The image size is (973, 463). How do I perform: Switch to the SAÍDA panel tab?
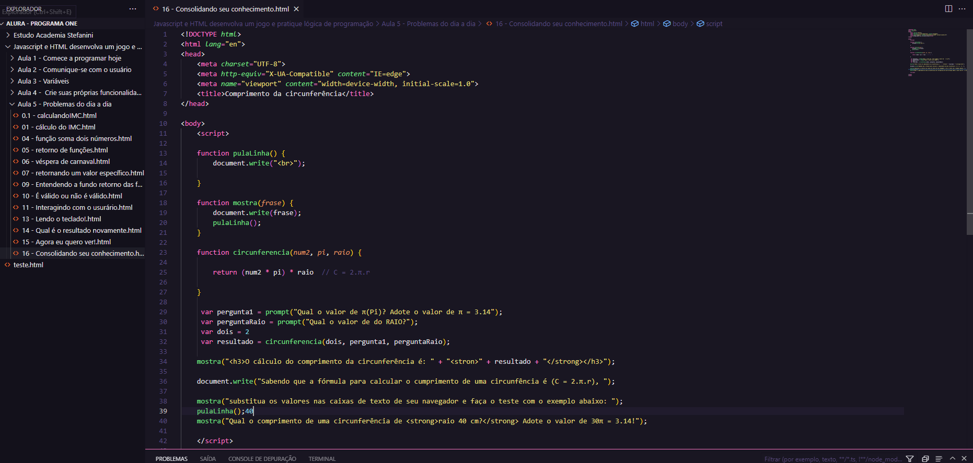tap(207, 459)
